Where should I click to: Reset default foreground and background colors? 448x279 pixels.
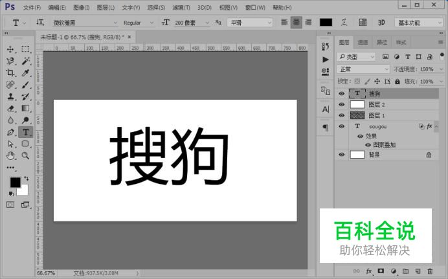coord(11,194)
